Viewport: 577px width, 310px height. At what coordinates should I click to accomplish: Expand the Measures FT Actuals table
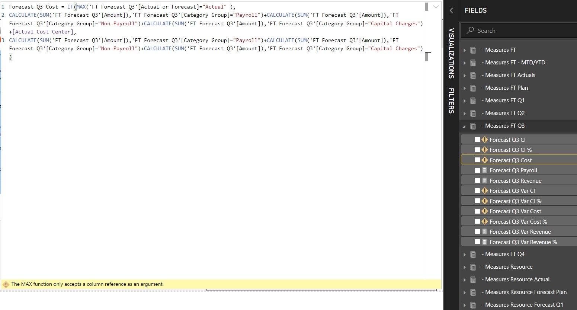[x=465, y=76]
